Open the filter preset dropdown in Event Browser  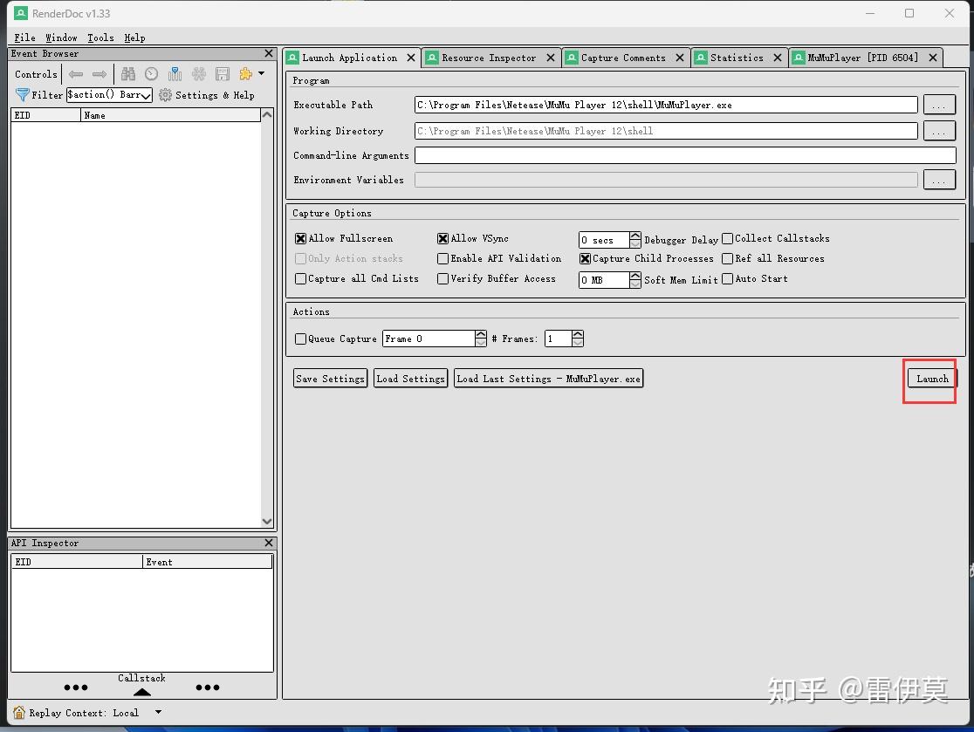click(x=145, y=95)
